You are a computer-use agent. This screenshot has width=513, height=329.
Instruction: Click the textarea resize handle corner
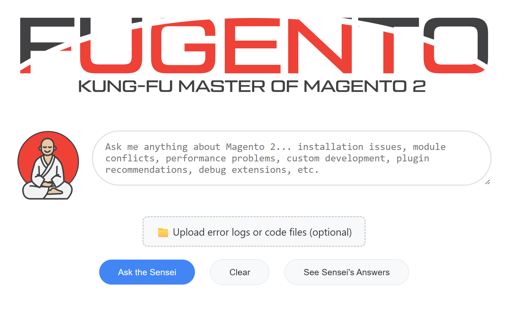(488, 182)
